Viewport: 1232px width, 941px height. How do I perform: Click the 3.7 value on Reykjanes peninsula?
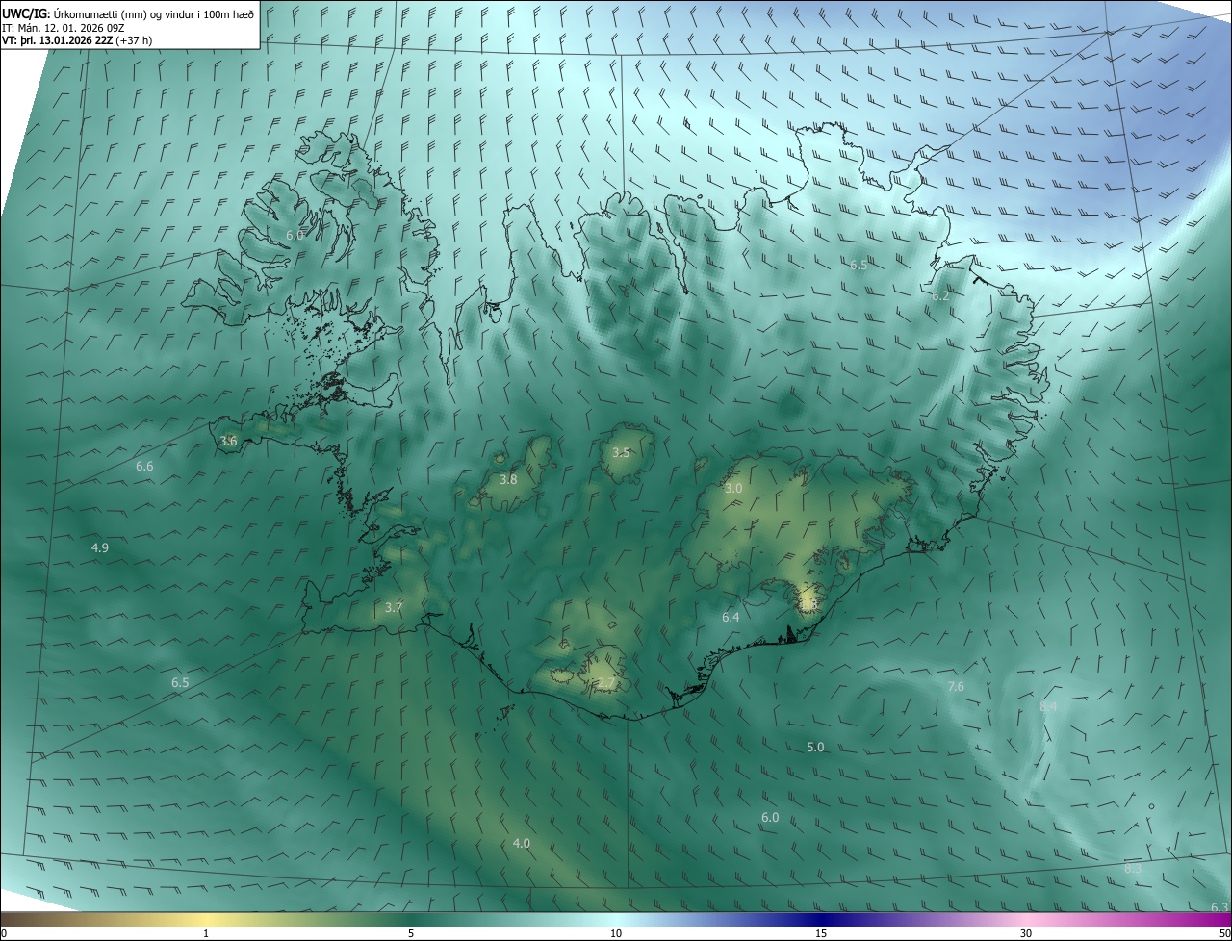coord(393,608)
